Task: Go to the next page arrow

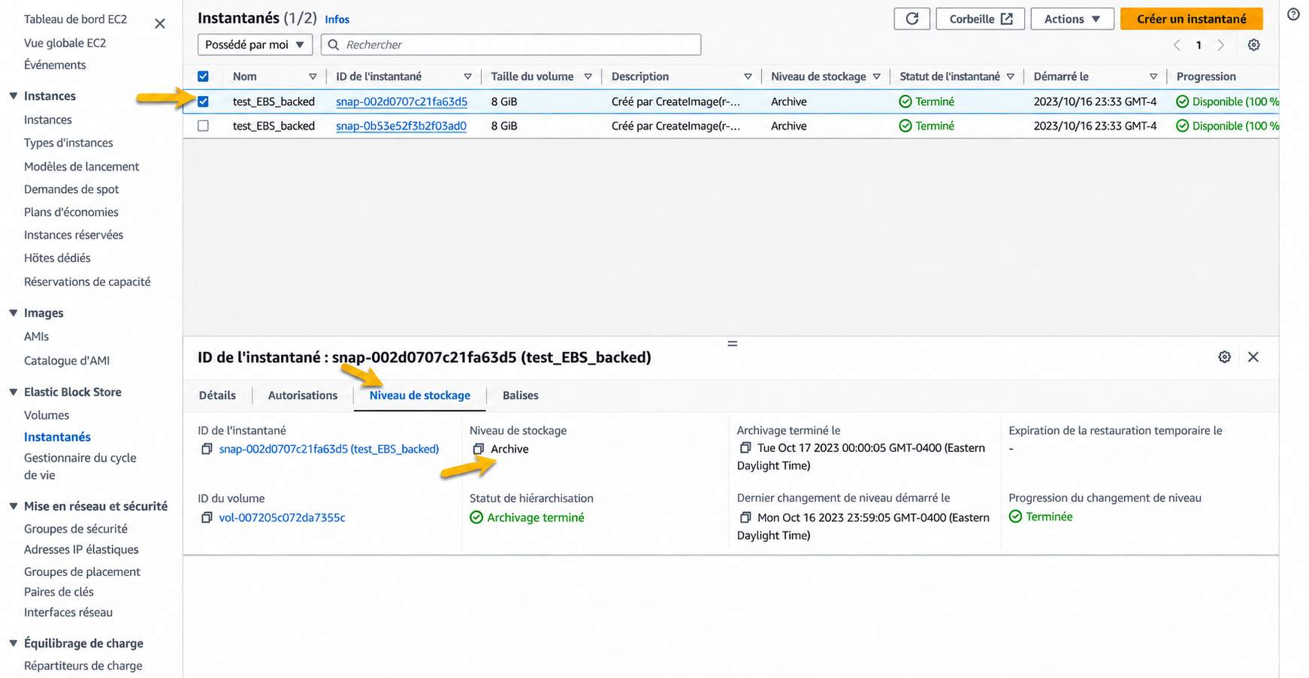Action: (1220, 45)
